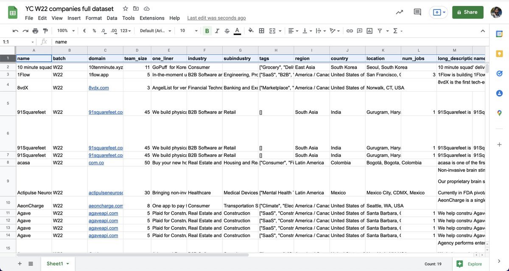
Task: Create a filter
Action: (x=380, y=31)
